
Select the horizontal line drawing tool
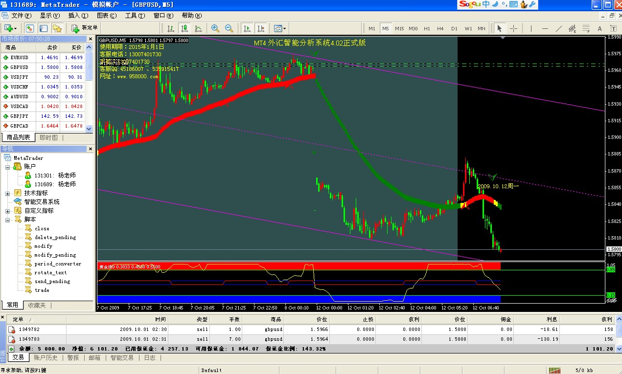click(545, 28)
